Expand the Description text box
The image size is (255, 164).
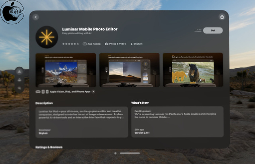[x=82, y=122]
